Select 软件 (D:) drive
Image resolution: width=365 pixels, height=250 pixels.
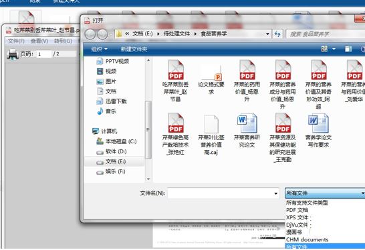tap(112, 151)
